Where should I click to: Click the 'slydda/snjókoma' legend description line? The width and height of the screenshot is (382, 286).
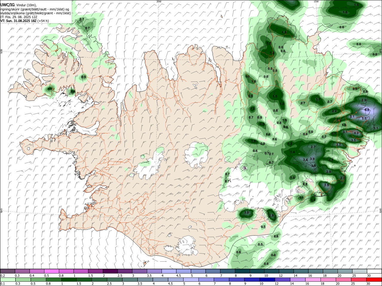pos(36,13)
